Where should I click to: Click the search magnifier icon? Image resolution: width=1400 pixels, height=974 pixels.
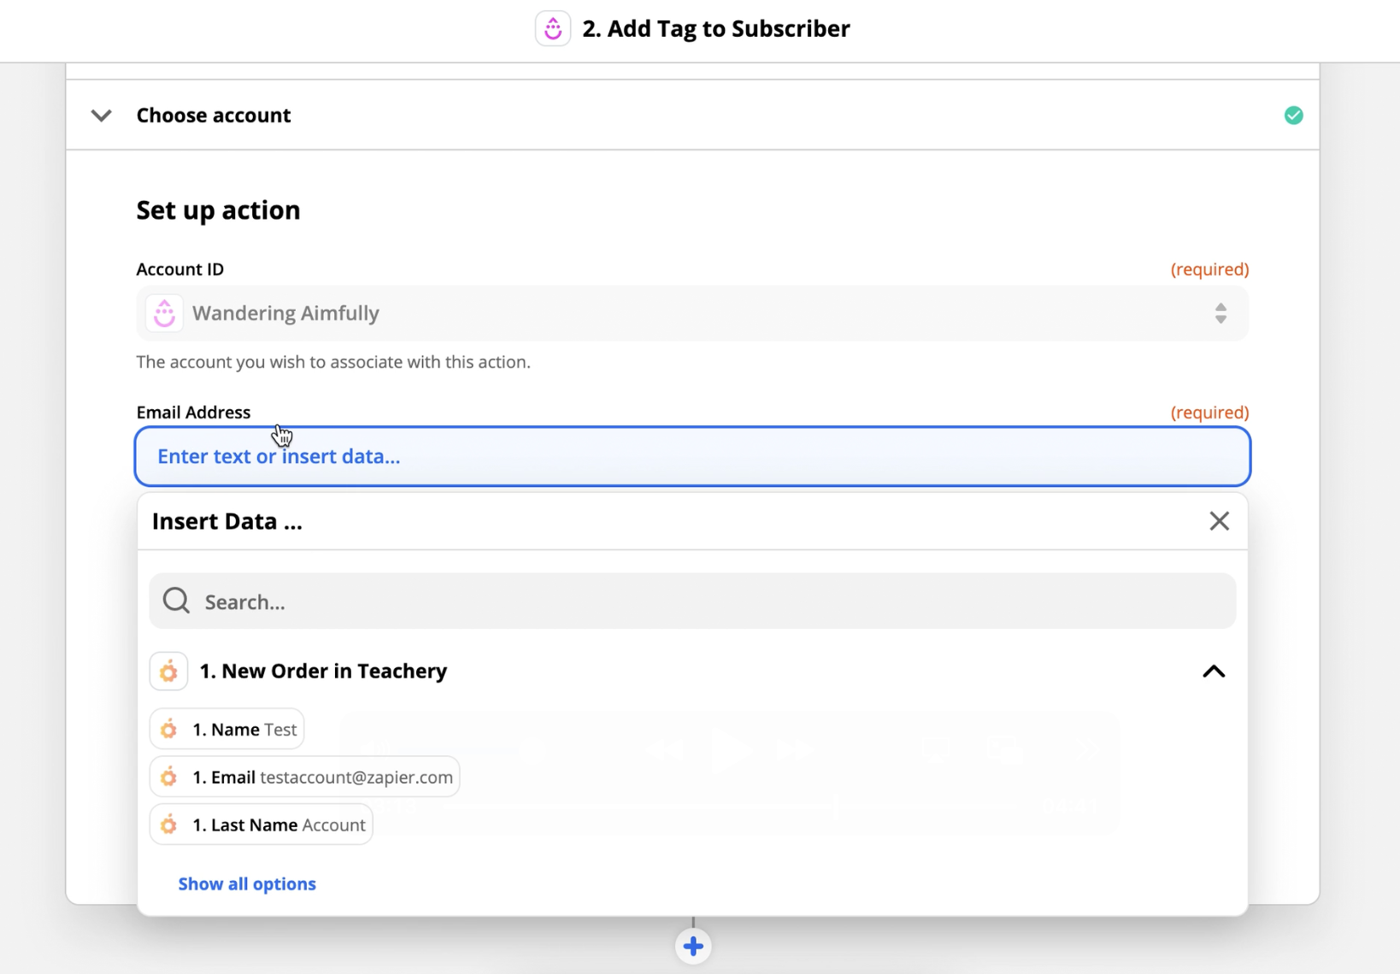point(177,601)
